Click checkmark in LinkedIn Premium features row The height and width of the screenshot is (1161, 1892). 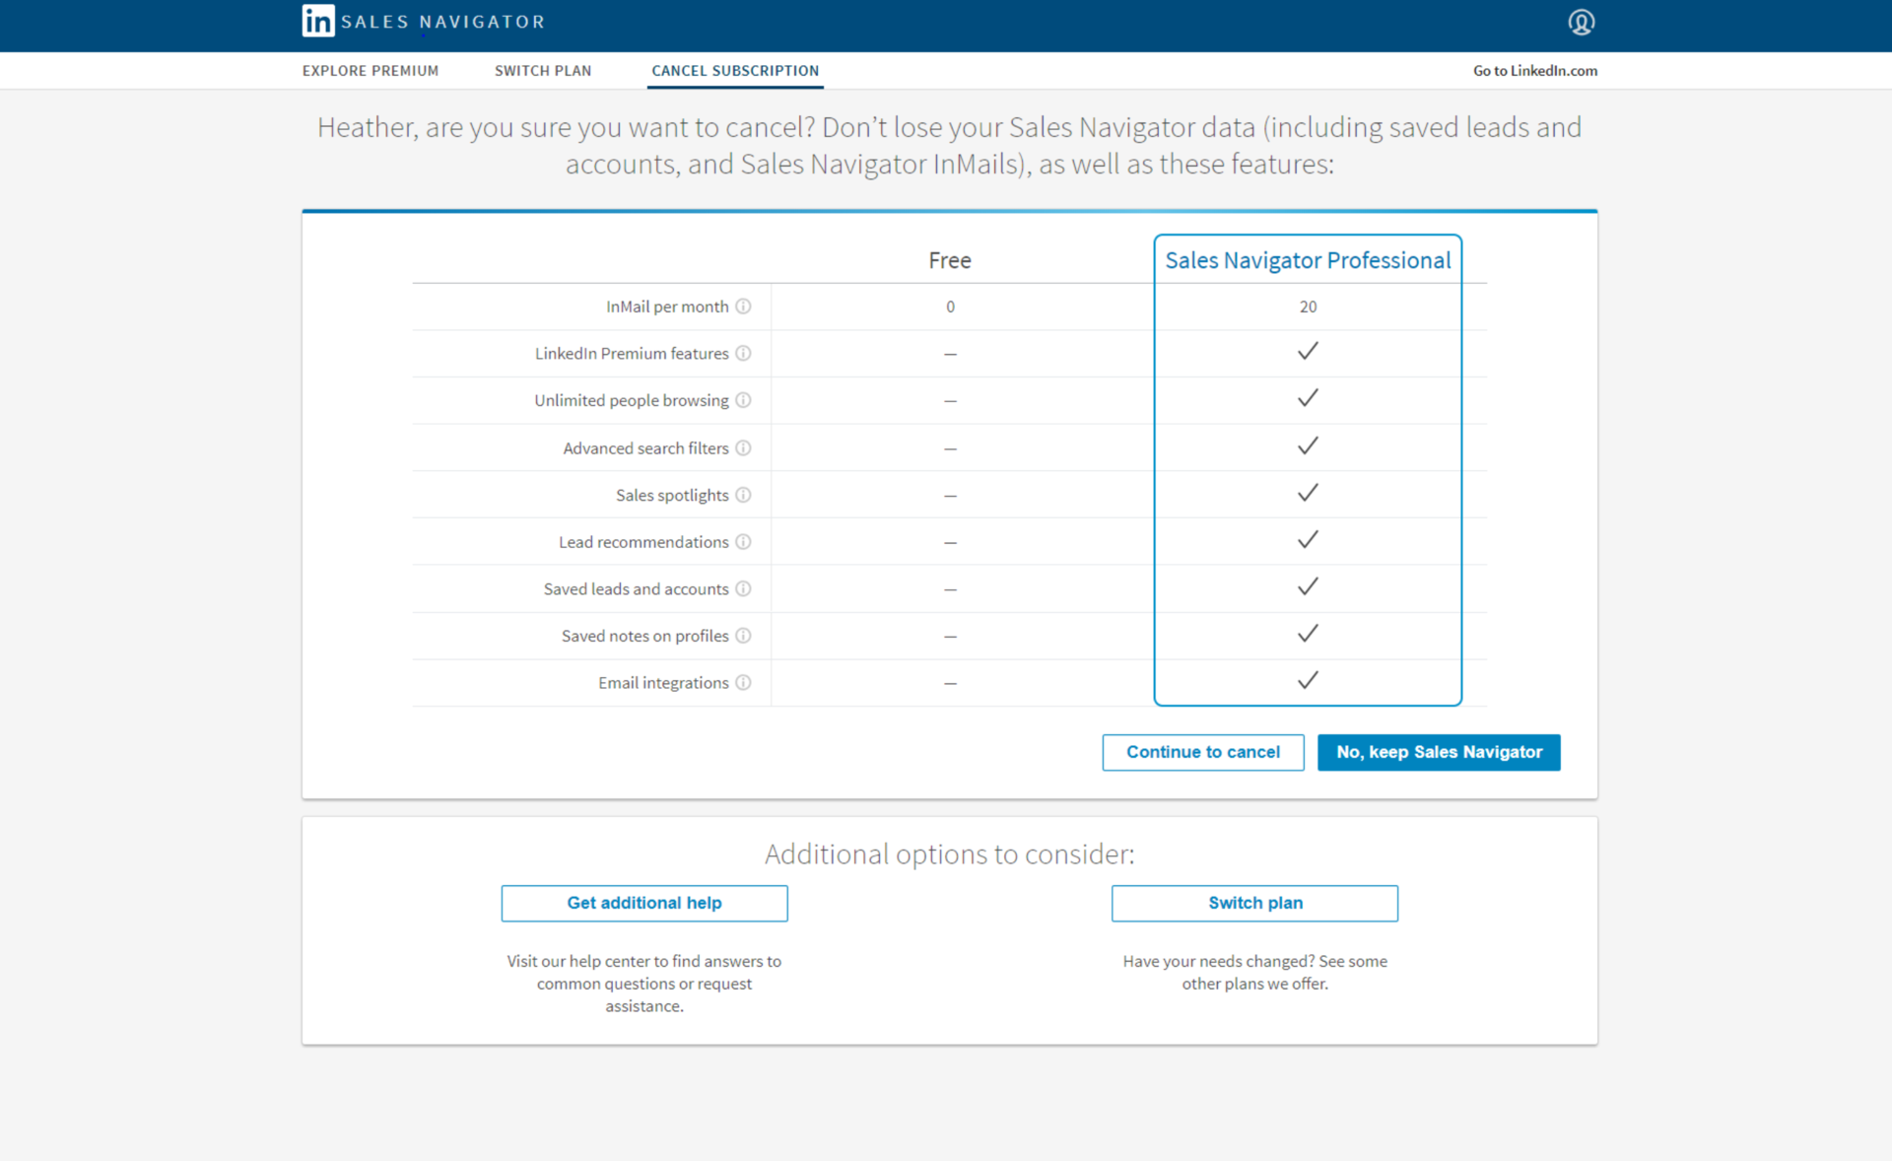pos(1308,351)
